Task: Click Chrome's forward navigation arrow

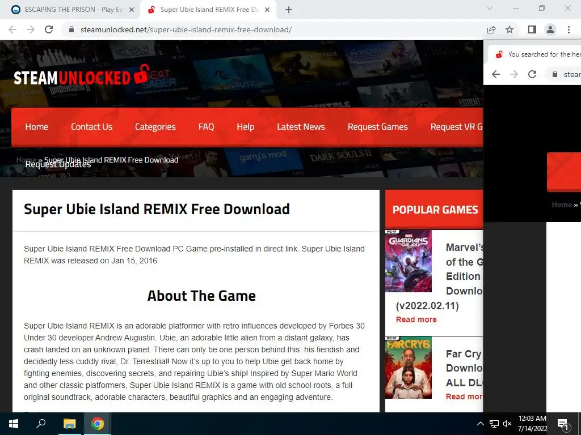Action: [31, 29]
